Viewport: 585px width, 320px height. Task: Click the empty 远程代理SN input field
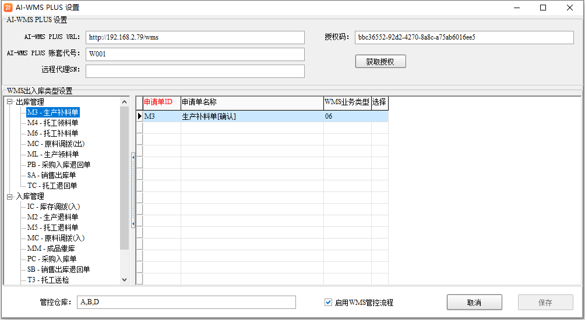tap(195, 71)
